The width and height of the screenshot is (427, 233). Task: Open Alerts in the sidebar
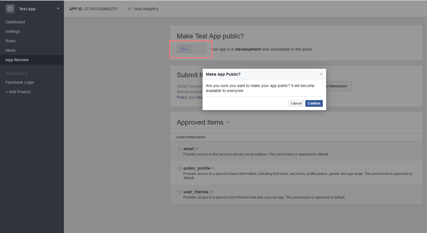[x=11, y=50]
